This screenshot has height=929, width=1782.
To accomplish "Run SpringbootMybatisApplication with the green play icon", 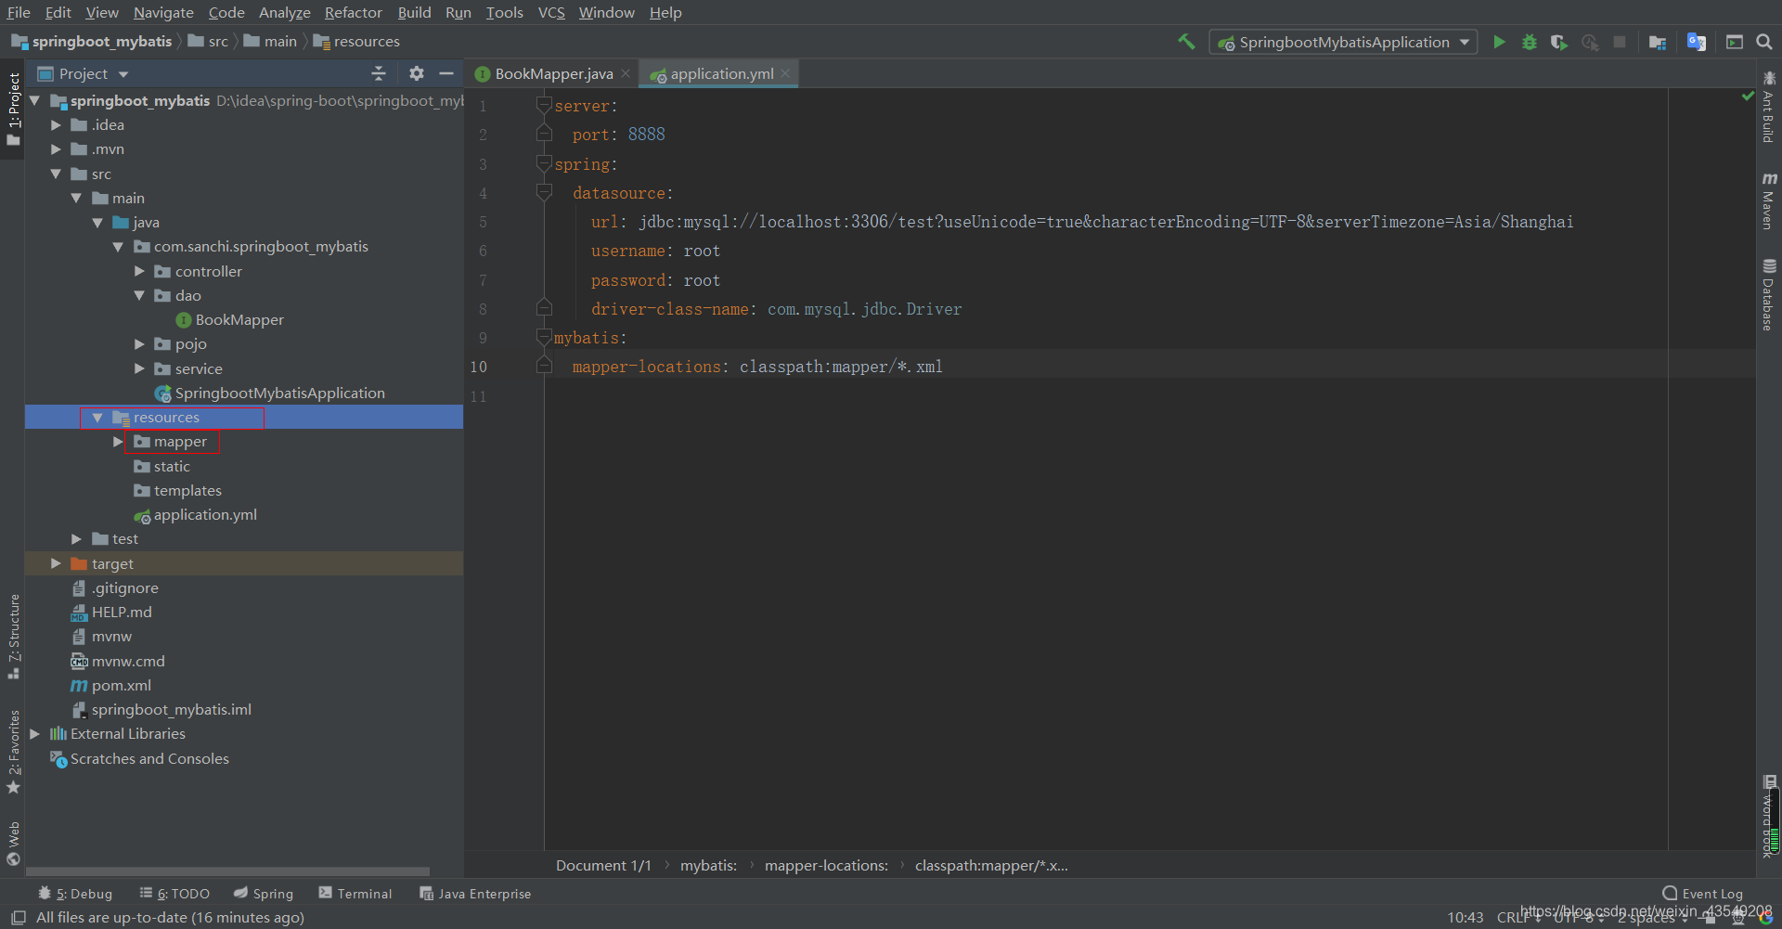I will pos(1499,42).
